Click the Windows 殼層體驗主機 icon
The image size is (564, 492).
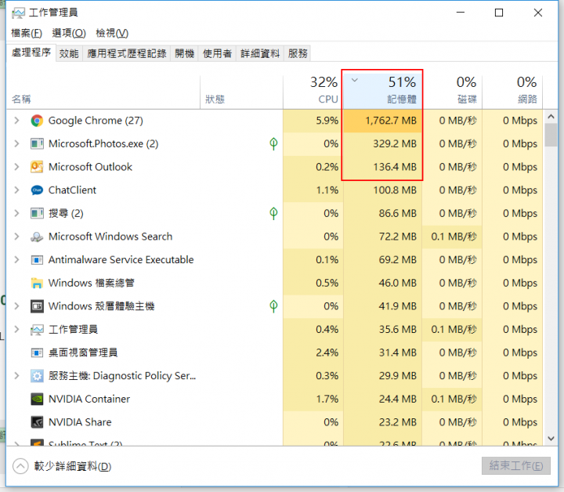37,306
